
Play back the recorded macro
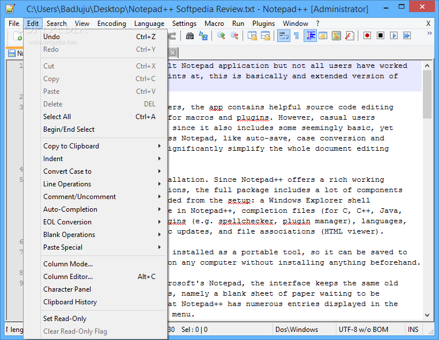(x=393, y=36)
